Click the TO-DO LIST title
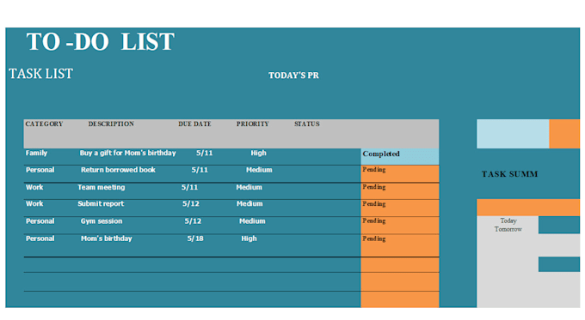585x320 pixels. 100,41
